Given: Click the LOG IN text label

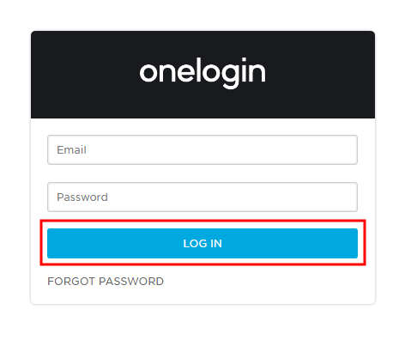Looking at the screenshot, I should pos(202,244).
